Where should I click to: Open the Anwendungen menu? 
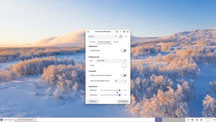coord(7,120)
